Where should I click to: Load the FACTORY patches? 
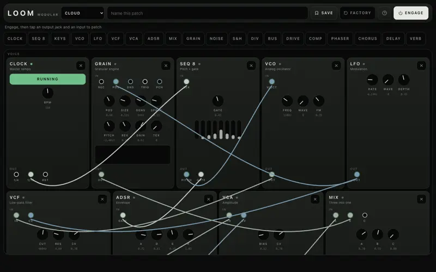(x=358, y=13)
